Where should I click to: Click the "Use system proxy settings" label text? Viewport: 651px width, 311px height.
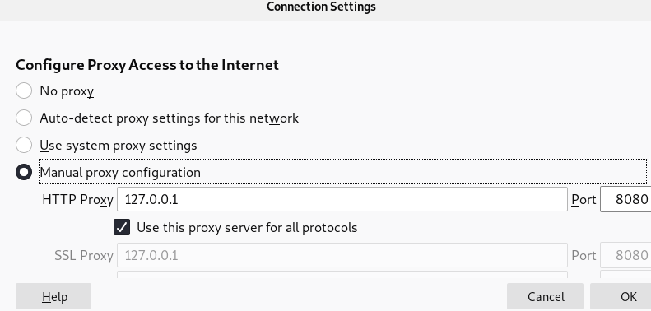point(119,146)
